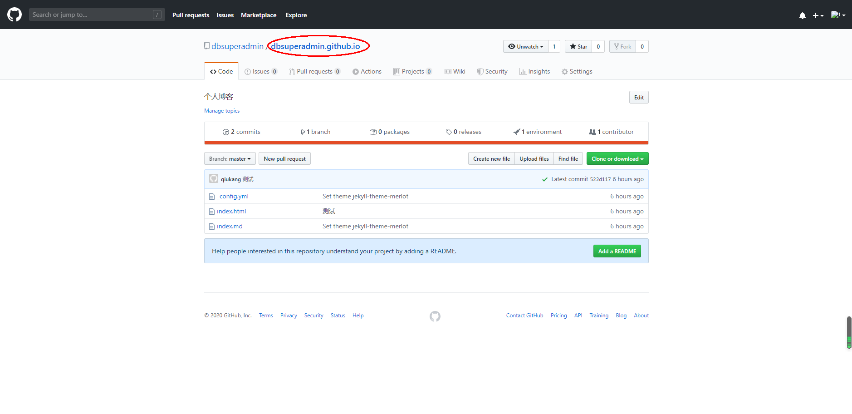Open the user avatar menu
This screenshot has height=414, width=852.
838,15
